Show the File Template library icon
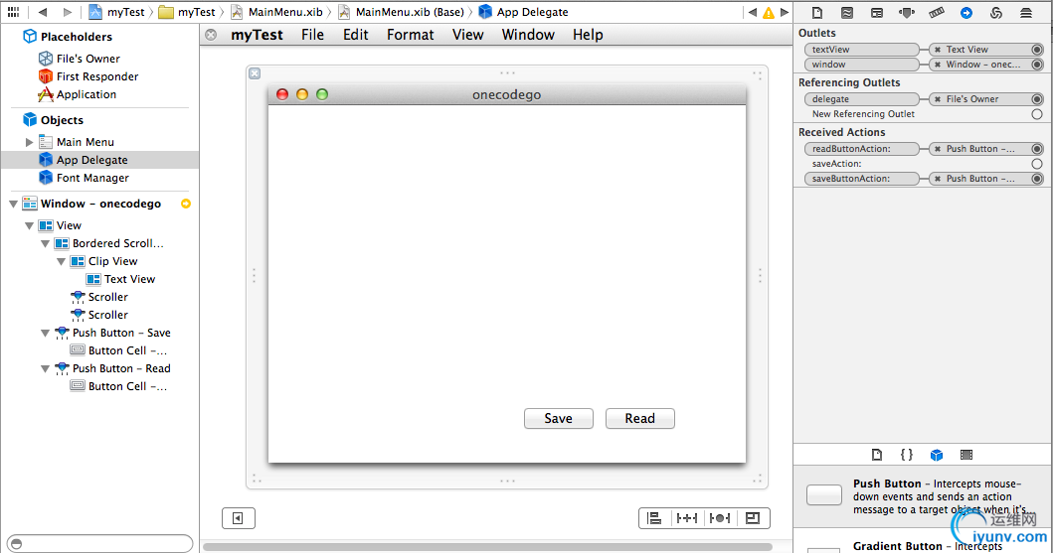 (x=877, y=455)
